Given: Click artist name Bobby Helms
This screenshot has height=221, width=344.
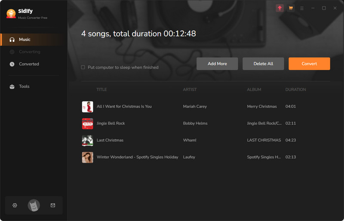Looking at the screenshot, I should coord(195,123).
